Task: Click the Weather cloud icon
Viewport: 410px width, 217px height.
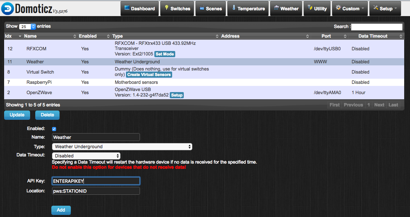Action: click(x=276, y=8)
